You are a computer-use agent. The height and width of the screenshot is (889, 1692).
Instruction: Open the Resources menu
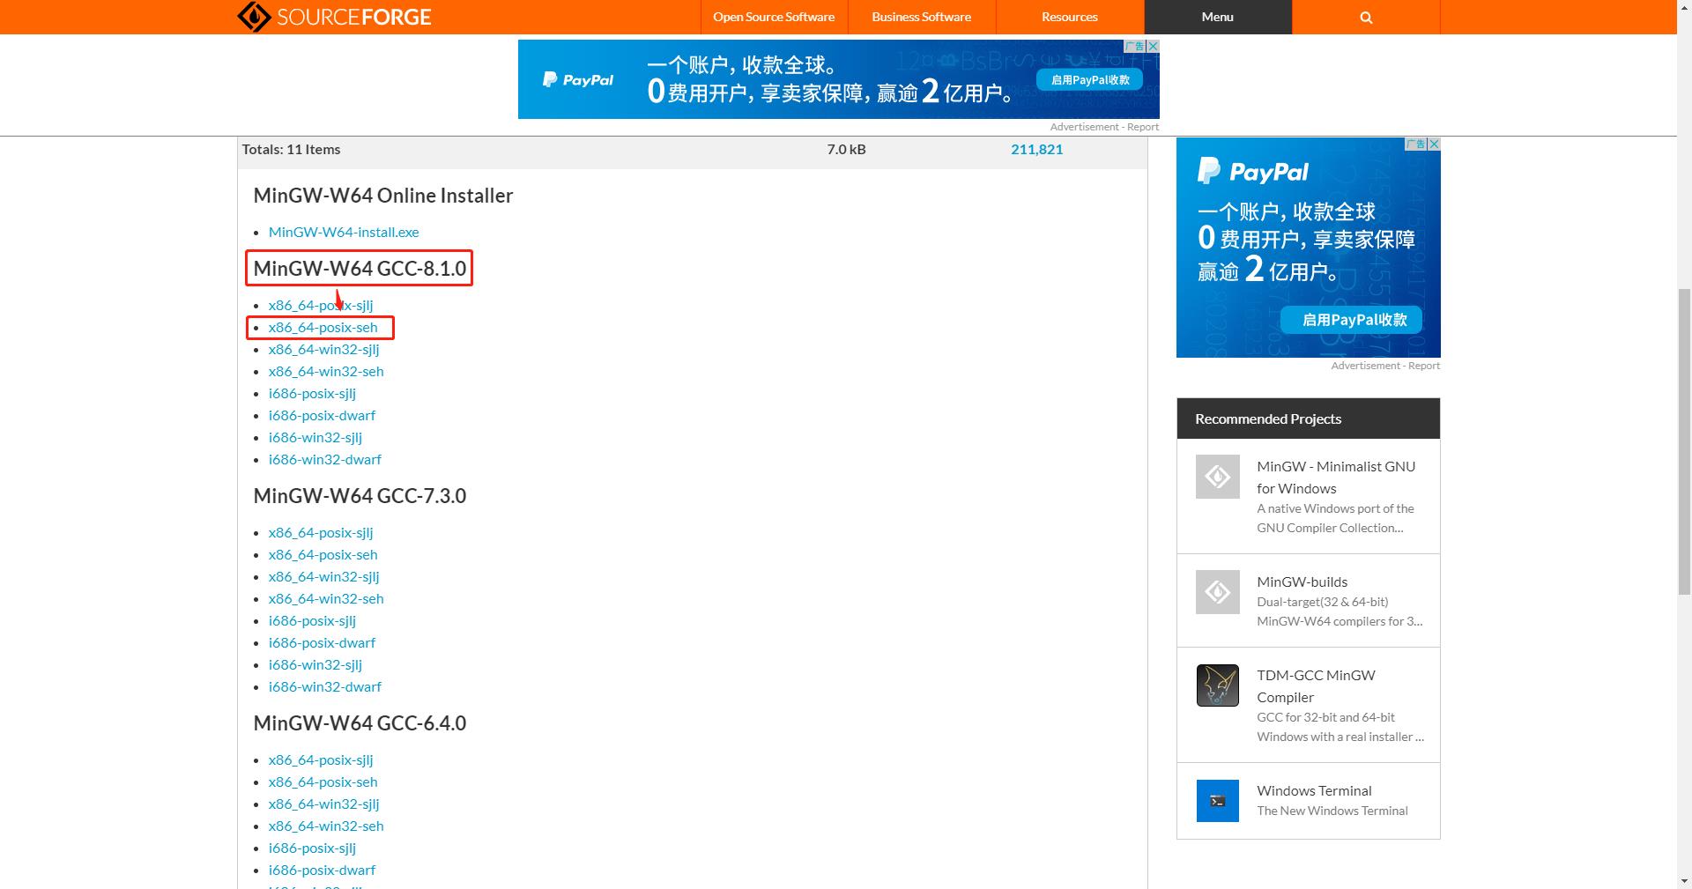tap(1070, 17)
